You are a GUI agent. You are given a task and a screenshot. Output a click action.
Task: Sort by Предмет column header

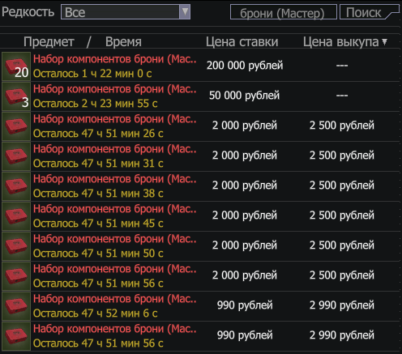(49, 42)
